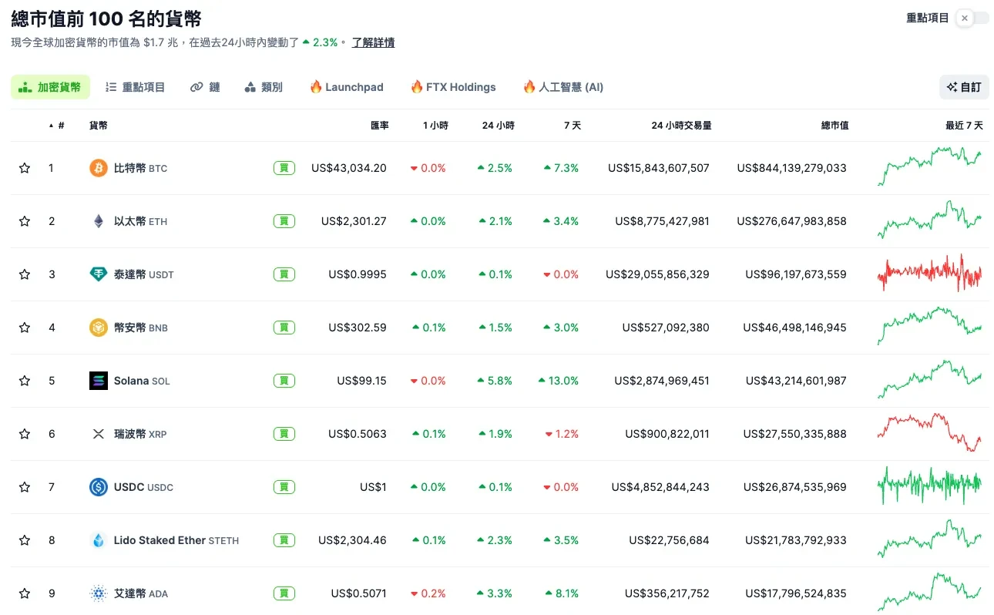Add Solana to favorites via its star
This screenshot has width=994, height=615.
coord(24,380)
